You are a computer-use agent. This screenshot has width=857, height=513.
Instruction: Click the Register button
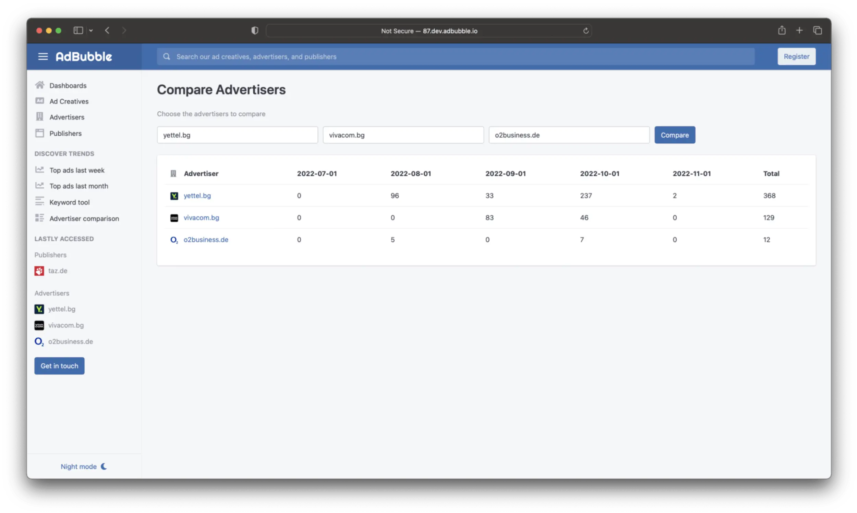796,57
